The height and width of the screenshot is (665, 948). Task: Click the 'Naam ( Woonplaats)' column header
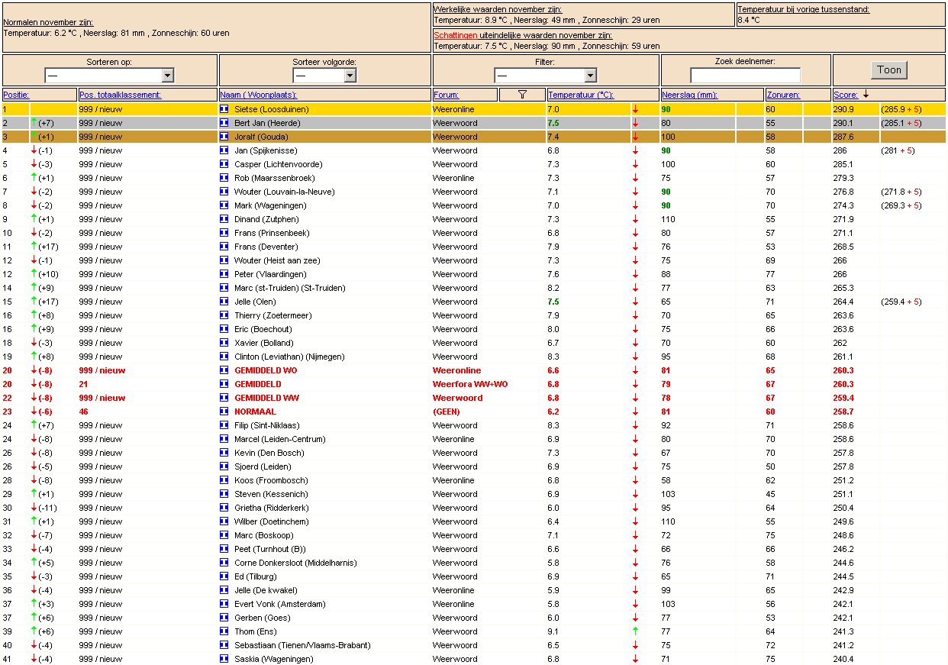coord(260,95)
